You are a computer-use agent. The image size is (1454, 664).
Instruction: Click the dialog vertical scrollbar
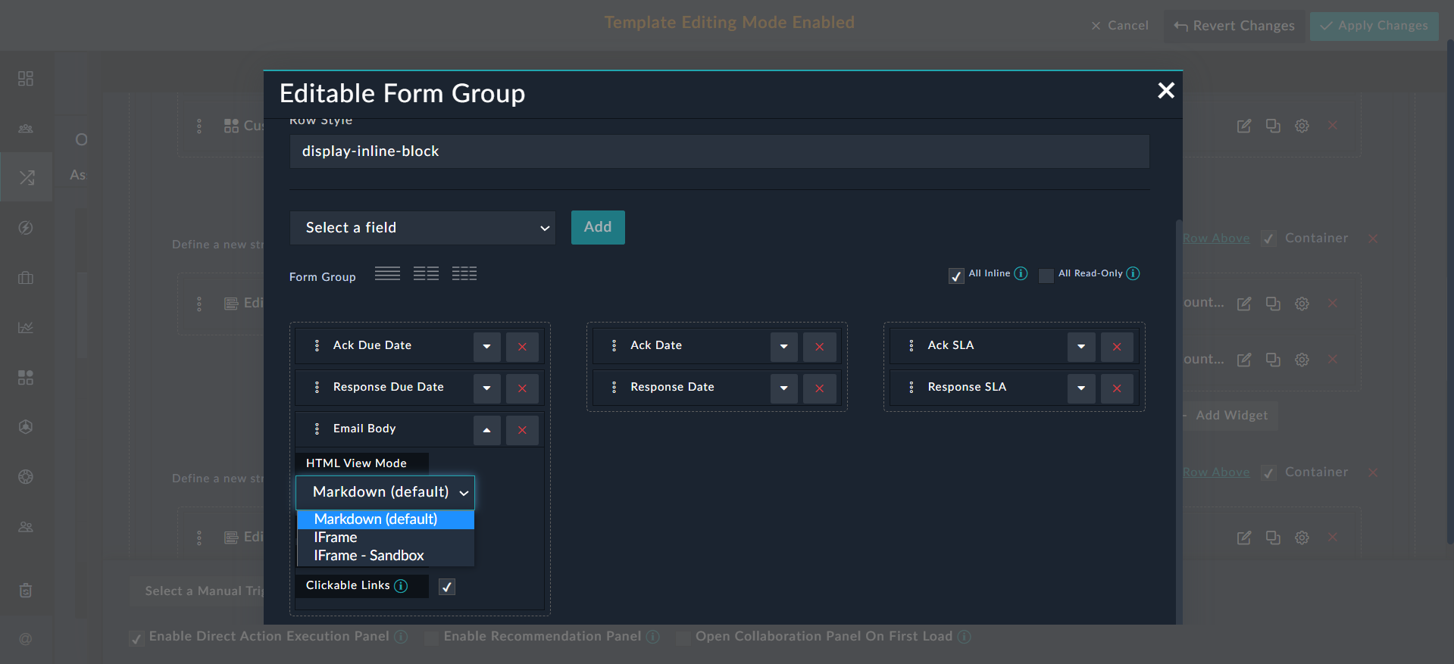pyautogui.click(x=1178, y=420)
